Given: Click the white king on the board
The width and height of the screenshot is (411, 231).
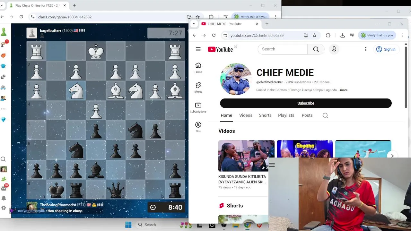Looking at the screenshot, I should point(96,51).
